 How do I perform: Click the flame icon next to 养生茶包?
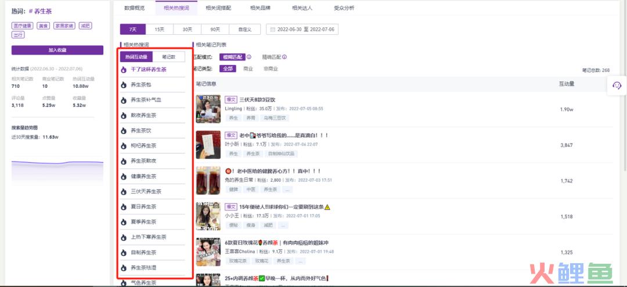click(124, 85)
